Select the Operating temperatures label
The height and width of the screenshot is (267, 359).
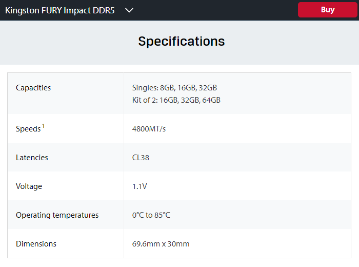tap(57, 215)
